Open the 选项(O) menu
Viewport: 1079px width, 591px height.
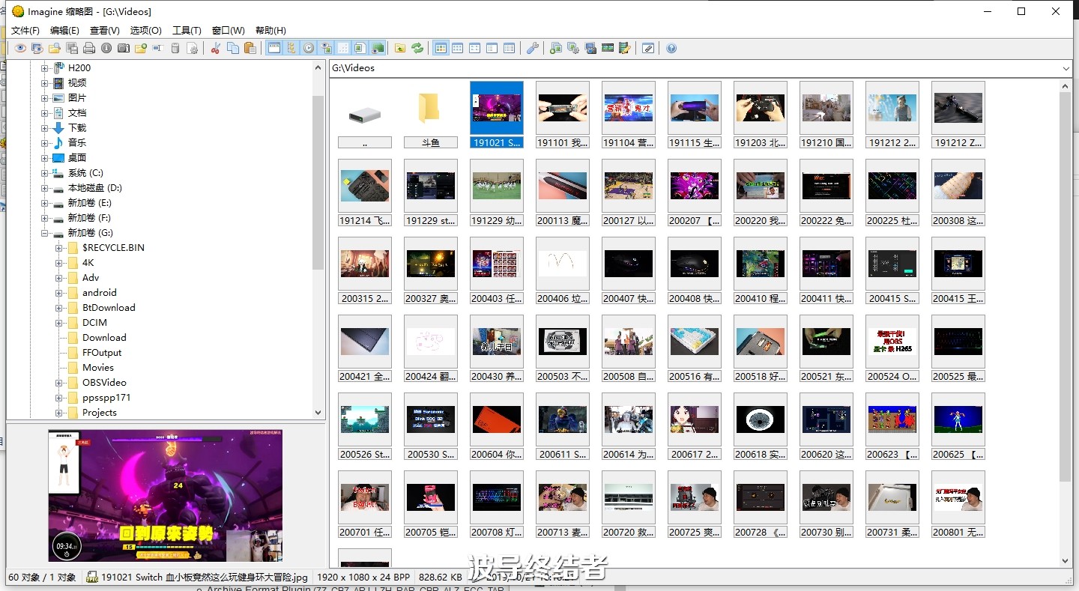(146, 31)
